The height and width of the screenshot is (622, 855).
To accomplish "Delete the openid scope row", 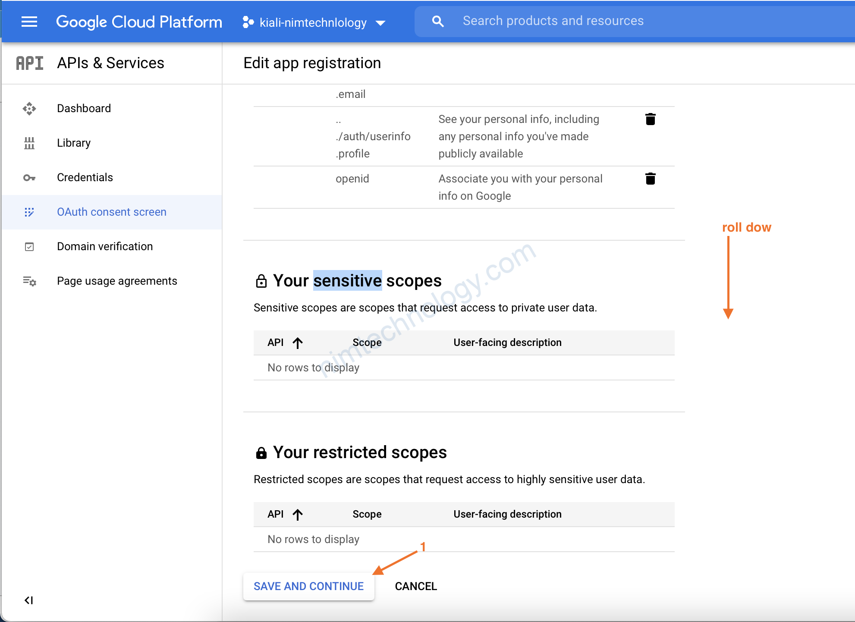I will (650, 179).
